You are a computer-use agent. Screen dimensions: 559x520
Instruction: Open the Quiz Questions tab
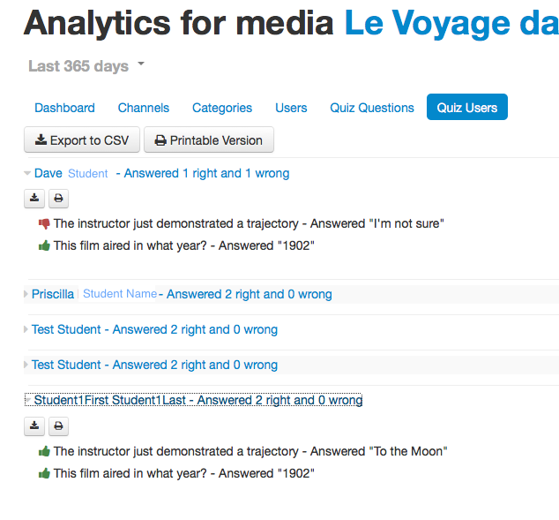pos(372,108)
